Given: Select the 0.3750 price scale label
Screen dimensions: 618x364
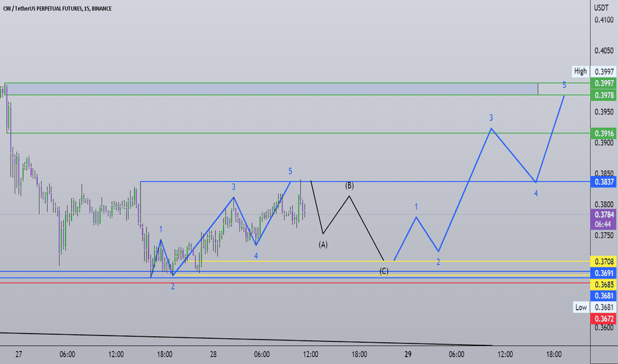Looking at the screenshot, I should pyautogui.click(x=604, y=236).
